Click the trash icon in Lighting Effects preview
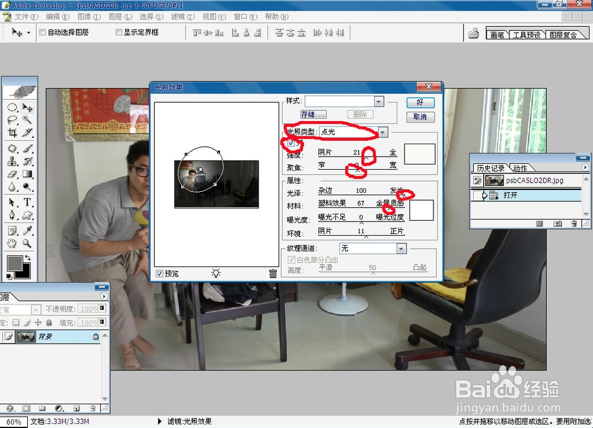 click(273, 273)
